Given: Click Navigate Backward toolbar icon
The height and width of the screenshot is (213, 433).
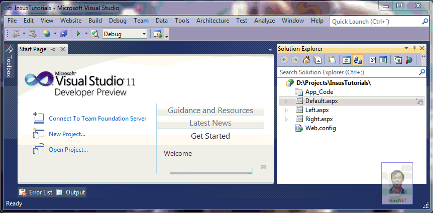Looking at the screenshot, I should click(17, 34).
